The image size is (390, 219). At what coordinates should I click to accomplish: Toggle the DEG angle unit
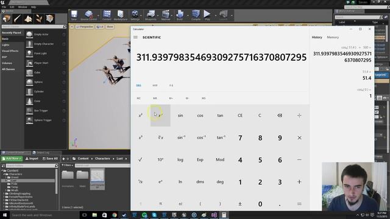point(139,85)
